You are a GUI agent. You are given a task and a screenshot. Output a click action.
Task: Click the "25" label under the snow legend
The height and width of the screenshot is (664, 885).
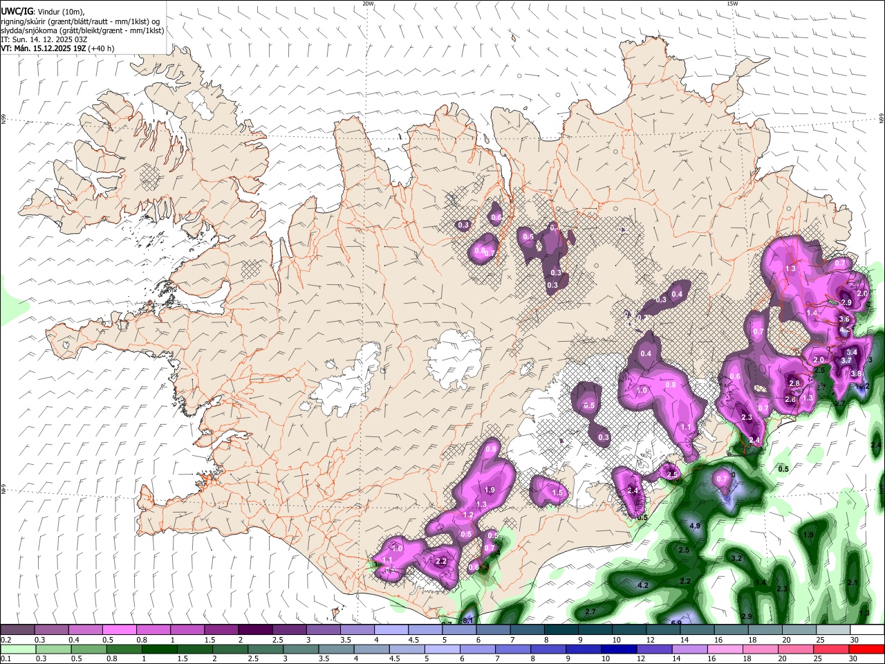tap(820, 640)
